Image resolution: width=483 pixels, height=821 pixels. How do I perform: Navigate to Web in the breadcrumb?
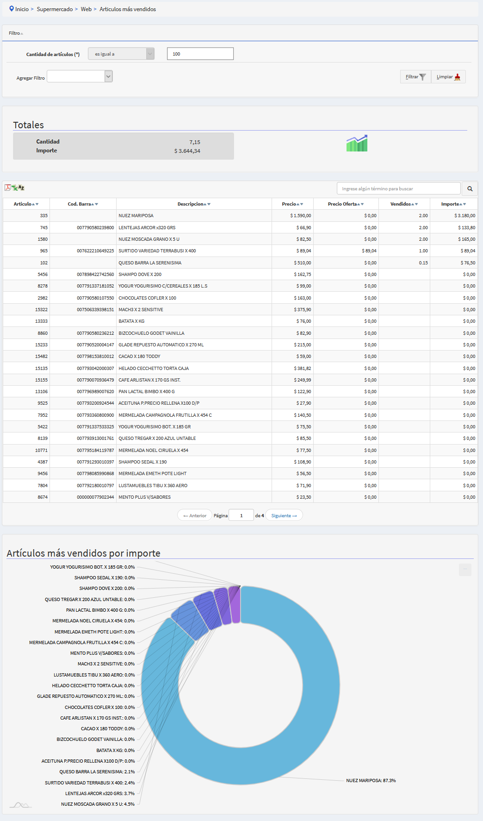(86, 9)
